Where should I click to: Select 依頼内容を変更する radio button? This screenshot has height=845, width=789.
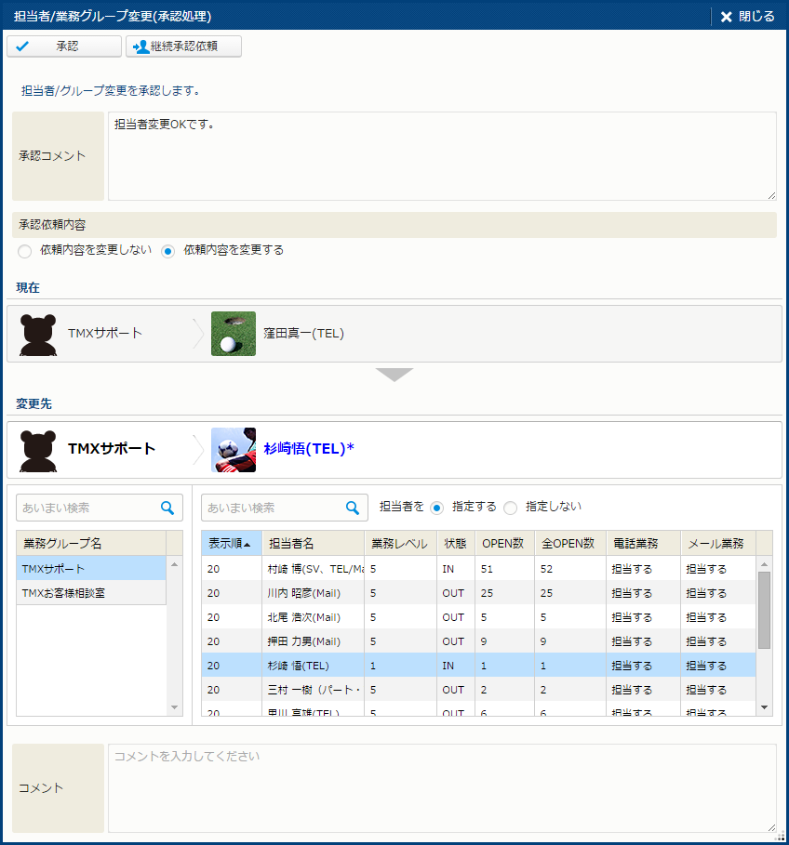click(x=168, y=251)
